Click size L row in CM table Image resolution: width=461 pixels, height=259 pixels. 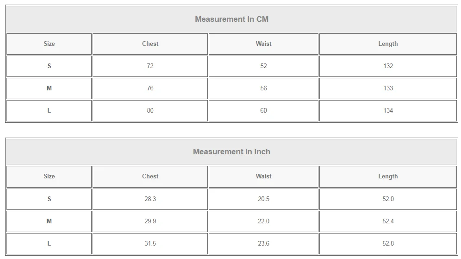(49, 110)
